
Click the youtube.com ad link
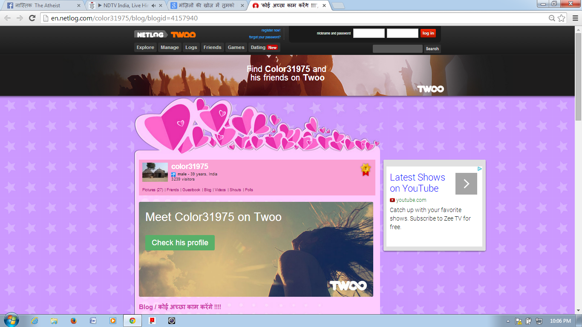411,200
